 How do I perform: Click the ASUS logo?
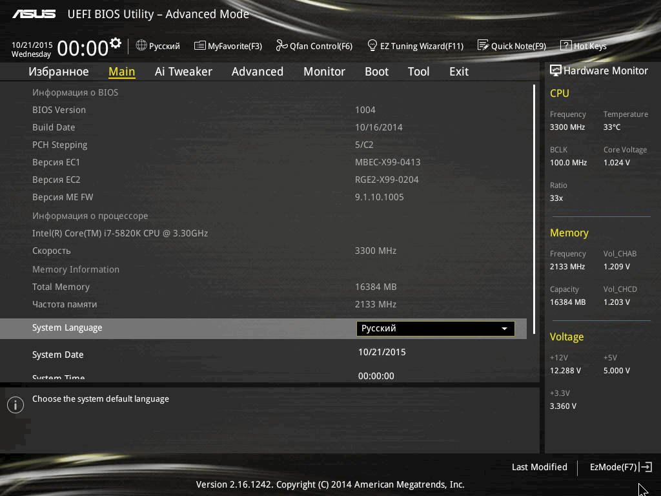point(34,14)
